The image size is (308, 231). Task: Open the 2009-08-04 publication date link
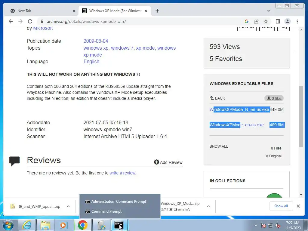tap(96, 41)
